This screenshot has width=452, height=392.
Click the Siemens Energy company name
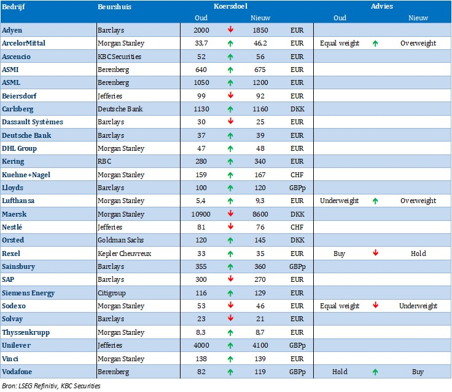coord(28,292)
